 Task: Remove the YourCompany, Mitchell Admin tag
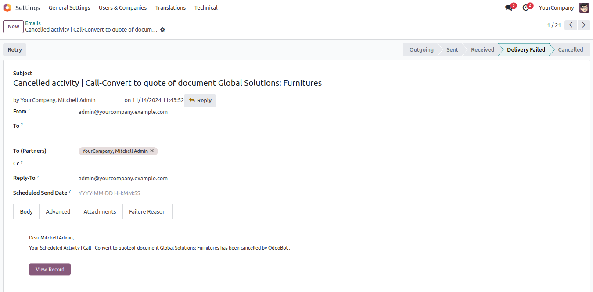pos(152,151)
